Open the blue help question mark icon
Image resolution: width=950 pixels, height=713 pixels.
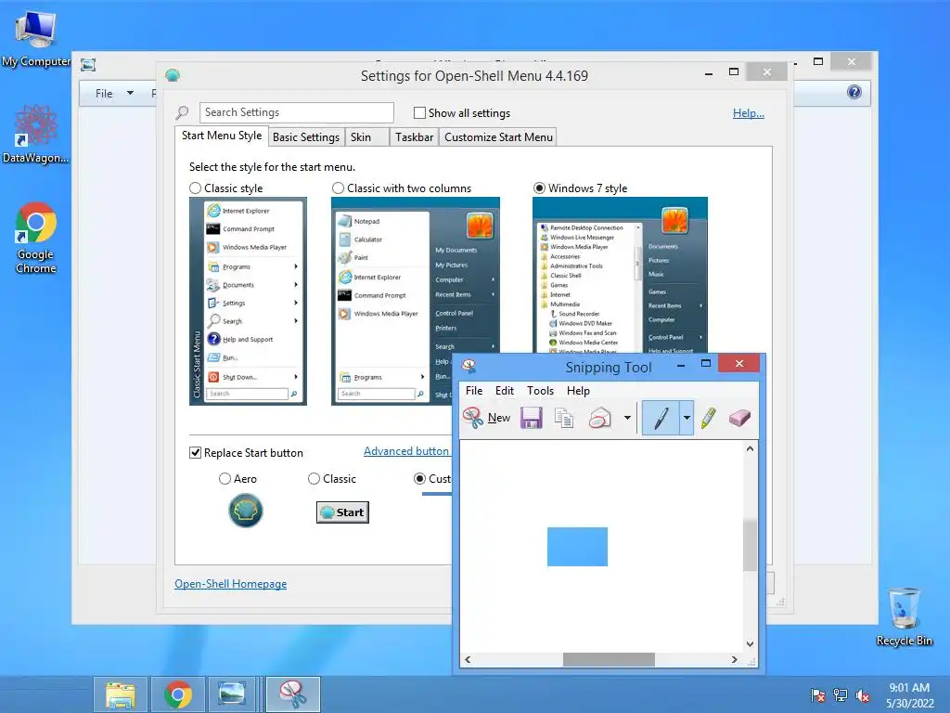pyautogui.click(x=854, y=92)
